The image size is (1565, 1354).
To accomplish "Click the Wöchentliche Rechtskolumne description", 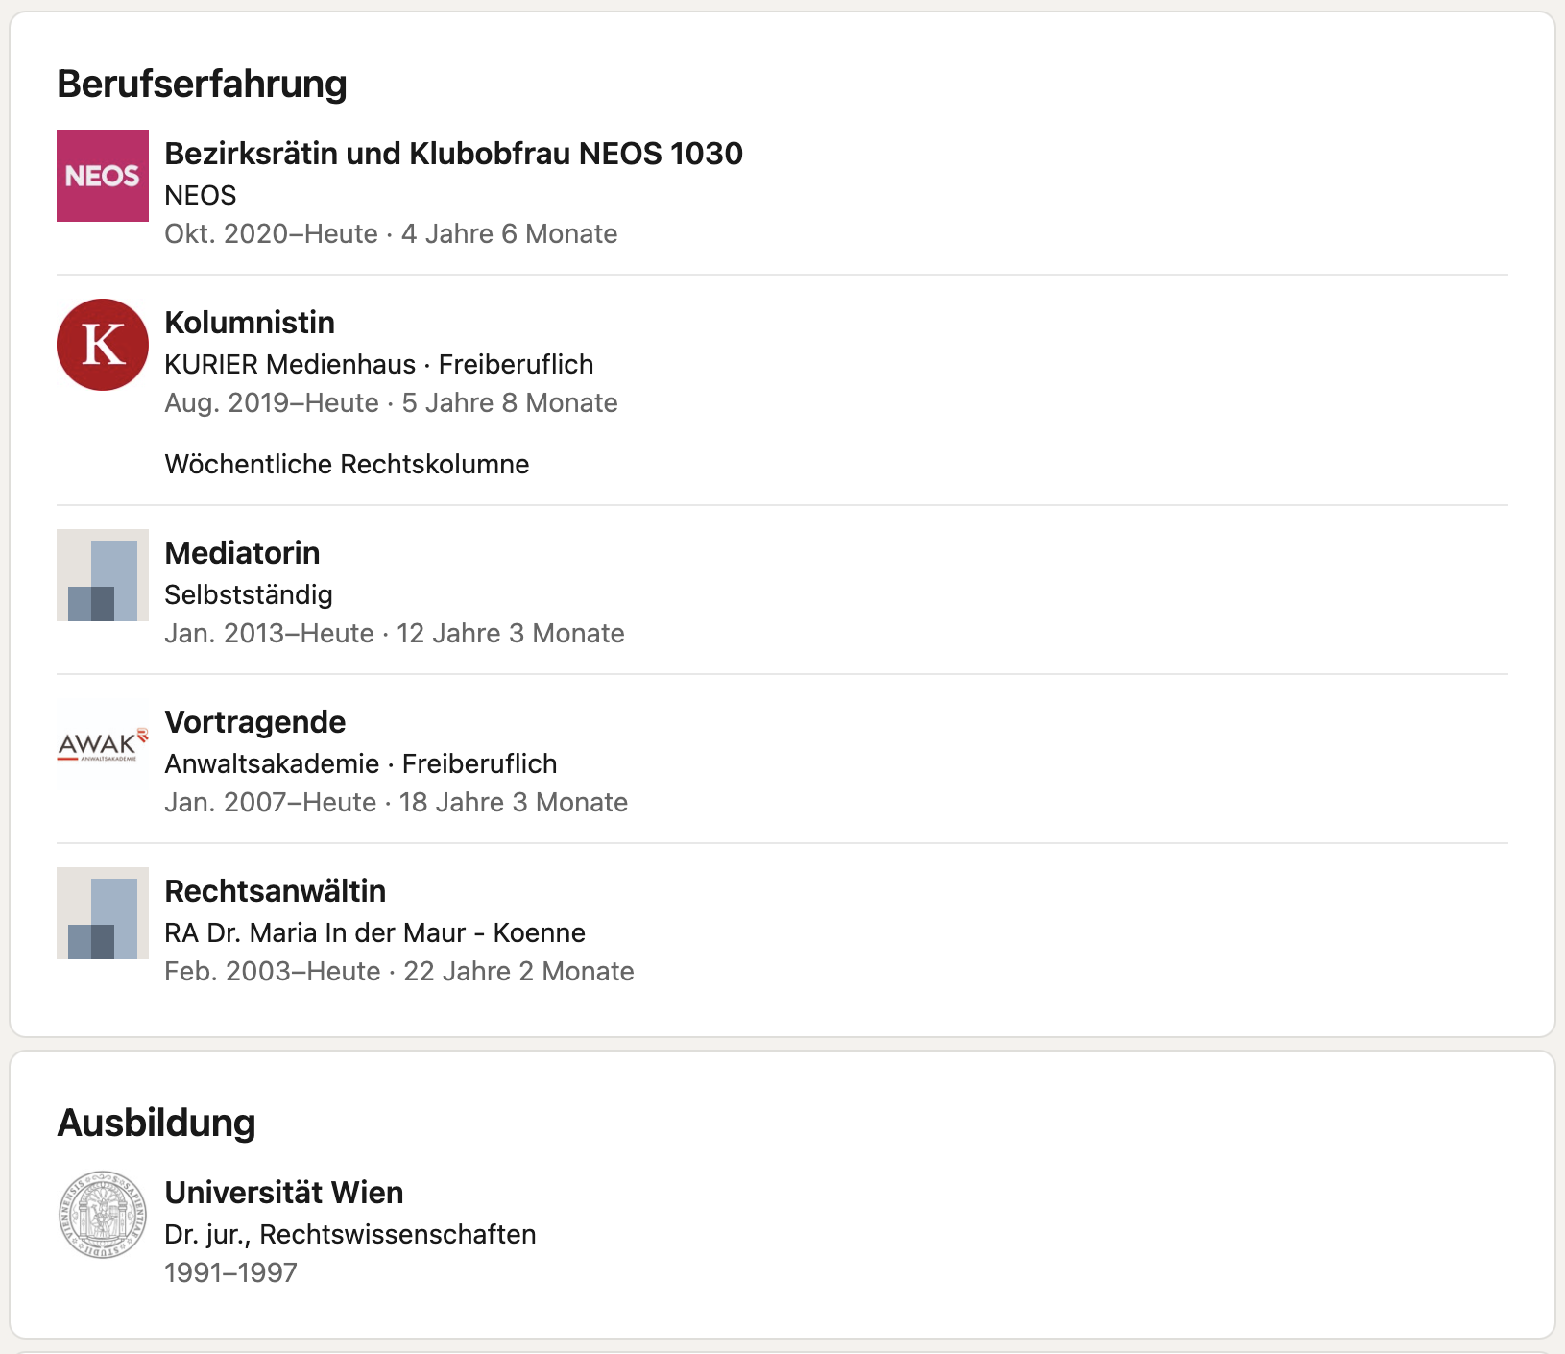I will 347,464.
